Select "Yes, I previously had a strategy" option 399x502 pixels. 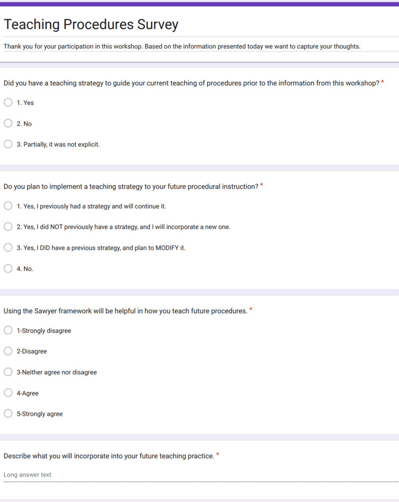pyautogui.click(x=8, y=206)
